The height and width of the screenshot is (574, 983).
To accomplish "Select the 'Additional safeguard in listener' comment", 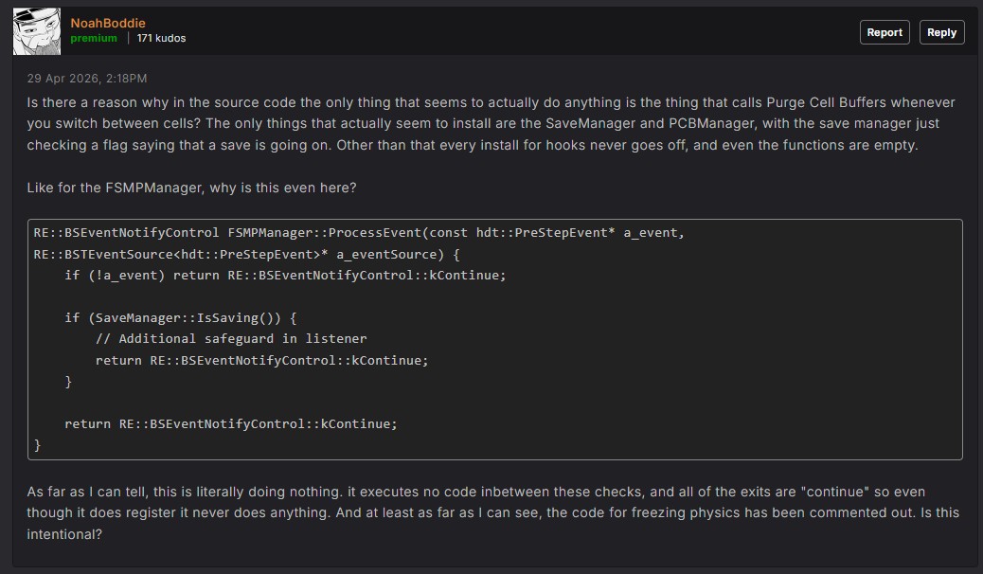I will pyautogui.click(x=231, y=339).
